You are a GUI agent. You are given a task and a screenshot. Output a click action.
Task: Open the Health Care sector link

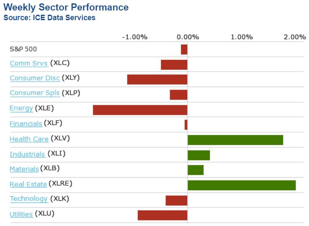[29, 139]
